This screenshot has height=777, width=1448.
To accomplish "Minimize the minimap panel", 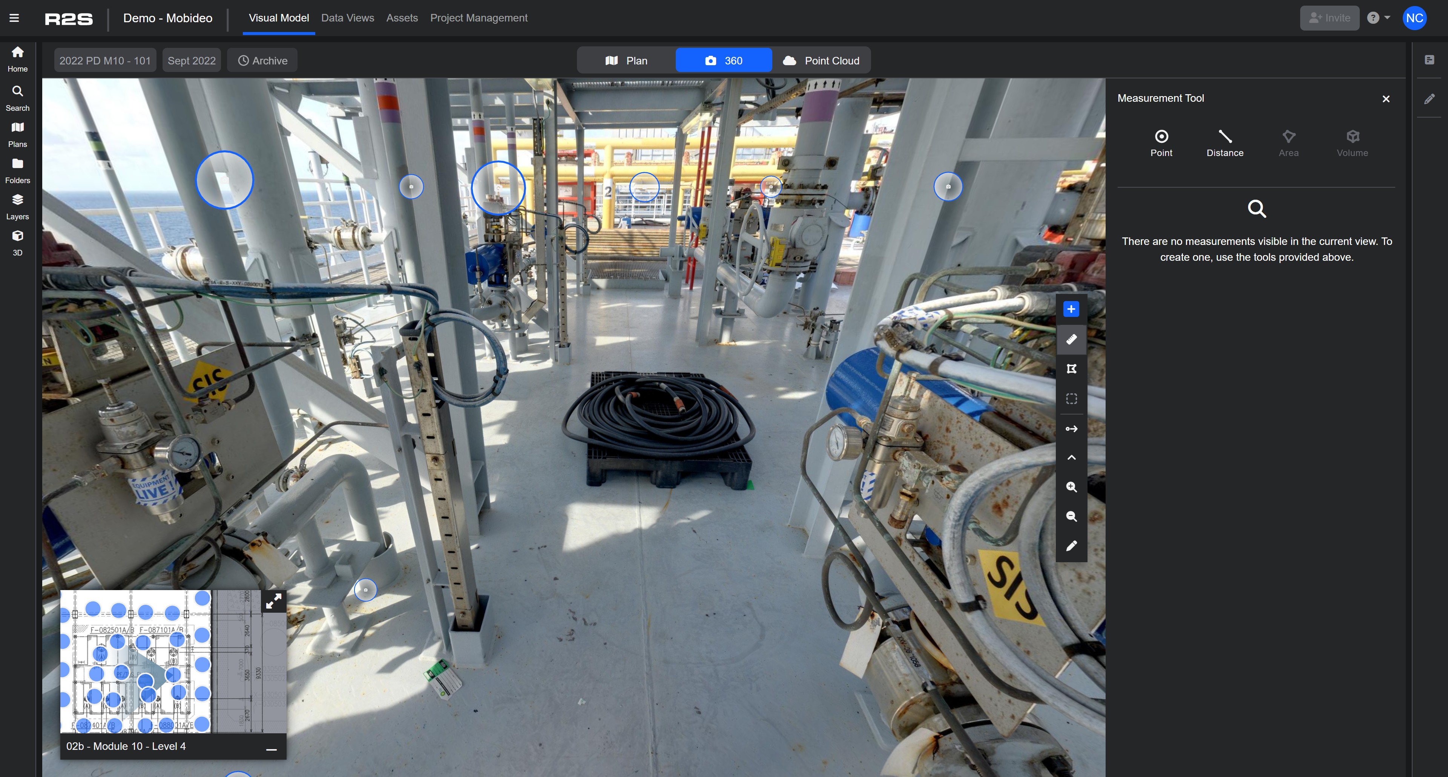I will [271, 749].
